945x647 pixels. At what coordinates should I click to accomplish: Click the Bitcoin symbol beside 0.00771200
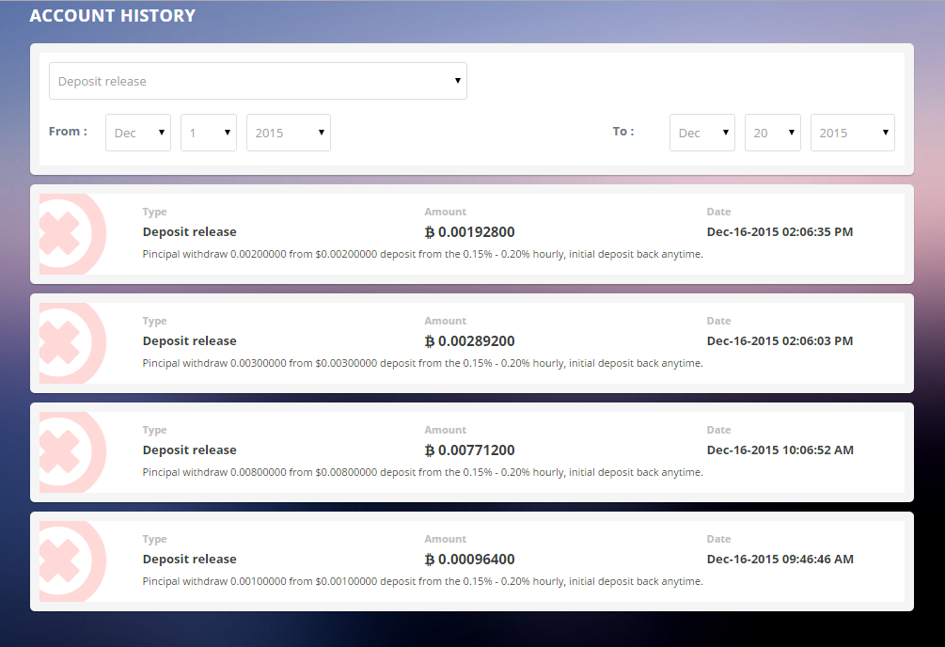pos(430,450)
